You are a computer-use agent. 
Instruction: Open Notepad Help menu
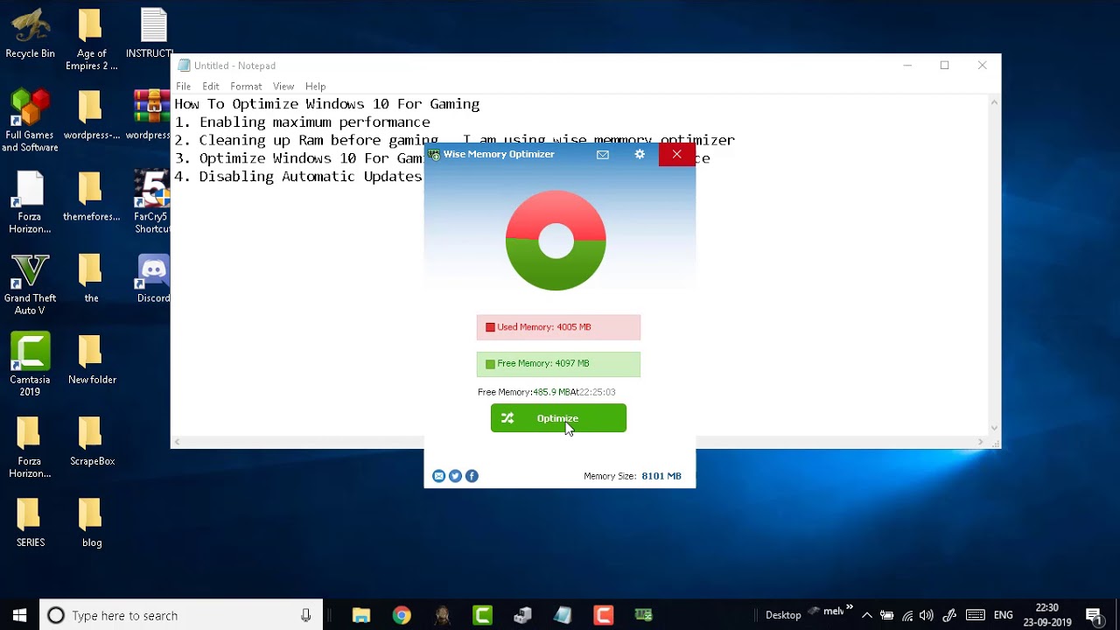[316, 87]
